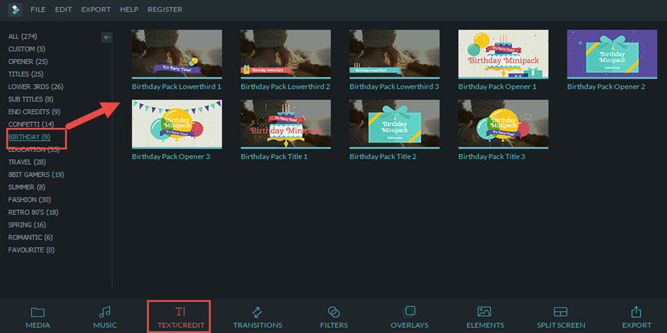Click the Birthday Pack Lowerthird 1 label

coord(176,87)
